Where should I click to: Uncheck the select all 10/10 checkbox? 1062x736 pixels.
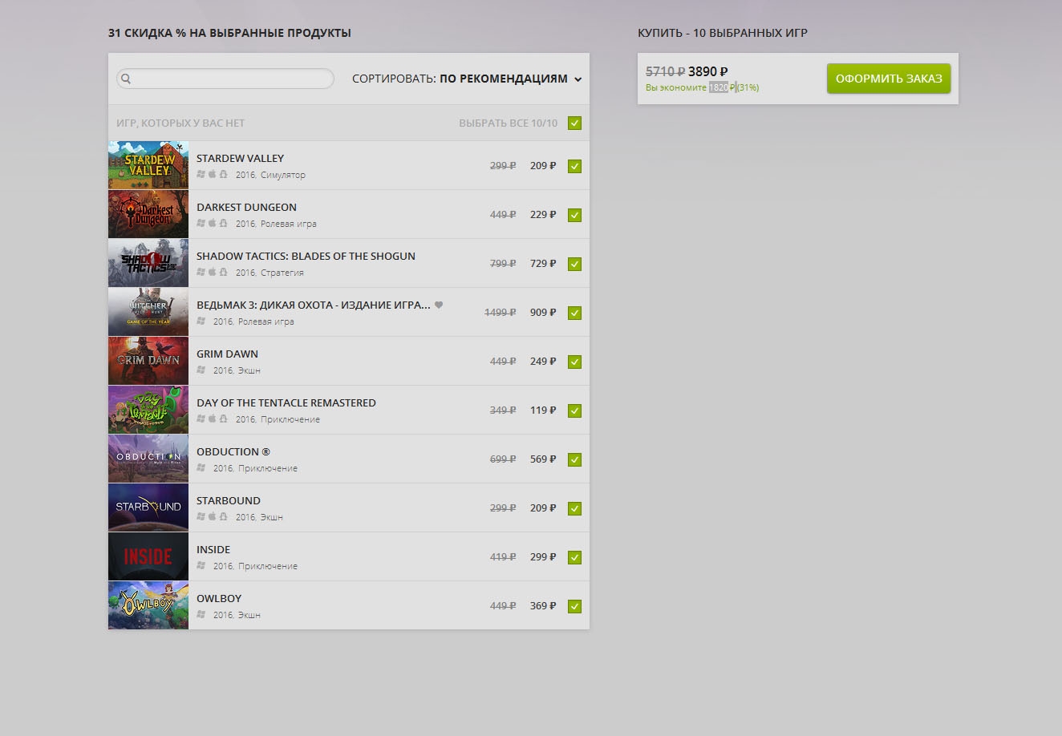(574, 123)
